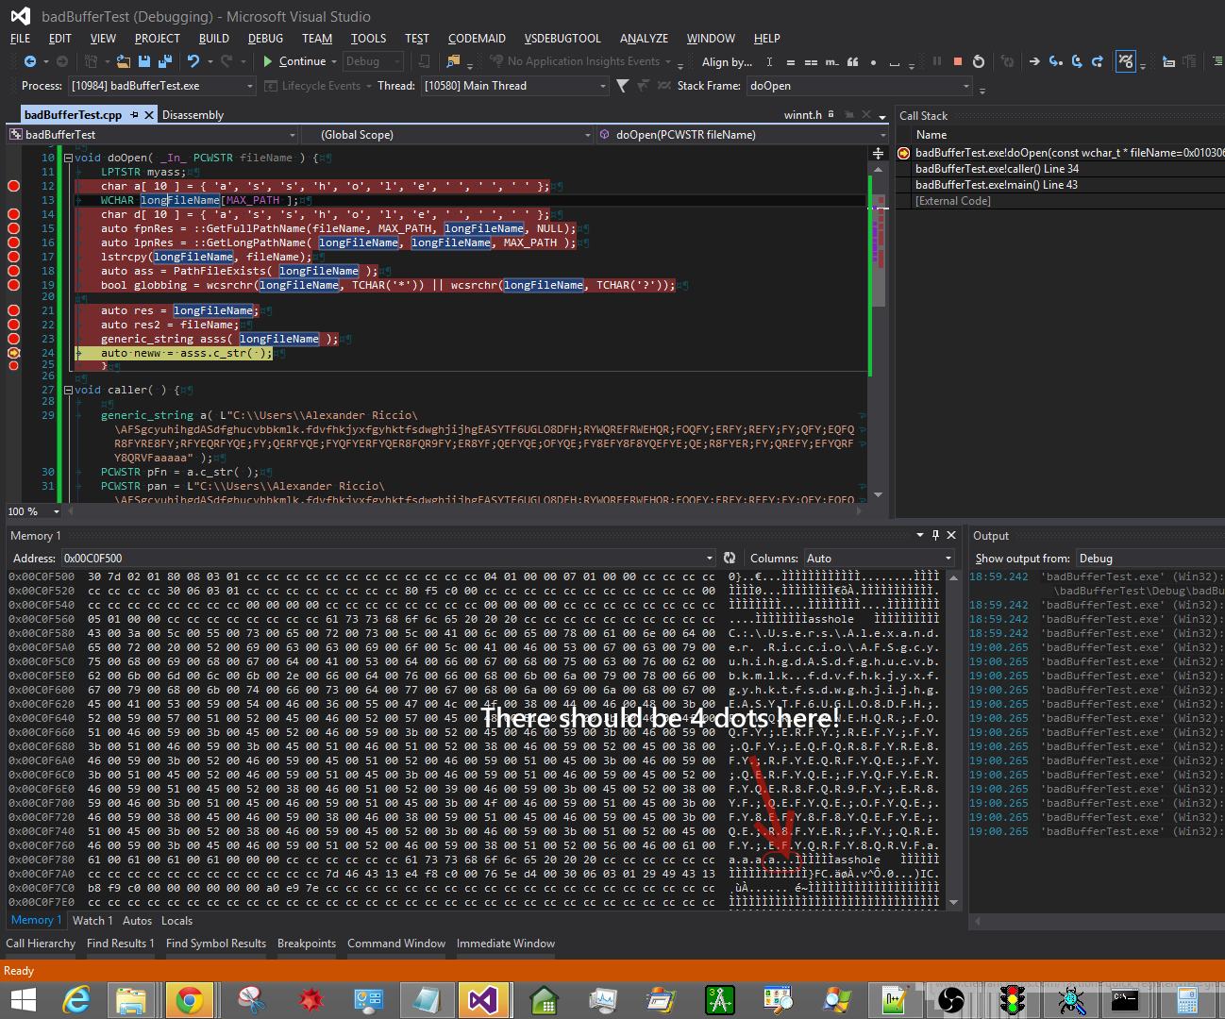The image size is (1225, 1019).
Task: Click the Restart debugging icon
Action: pyautogui.click(x=979, y=61)
